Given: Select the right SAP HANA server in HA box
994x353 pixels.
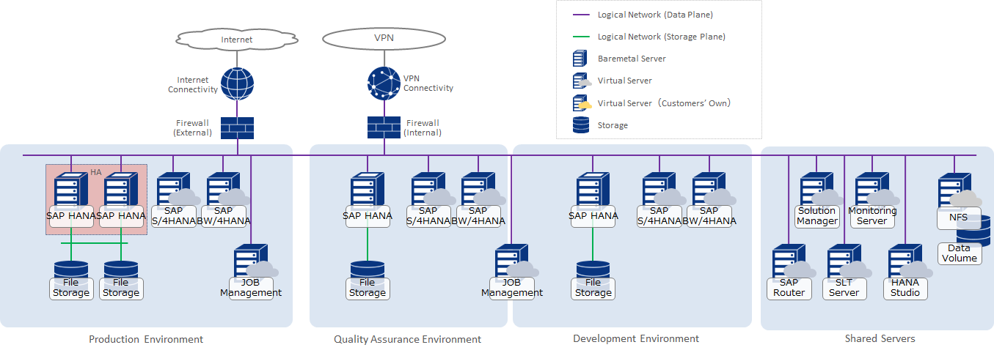Looking at the screenshot, I should 121,190.
